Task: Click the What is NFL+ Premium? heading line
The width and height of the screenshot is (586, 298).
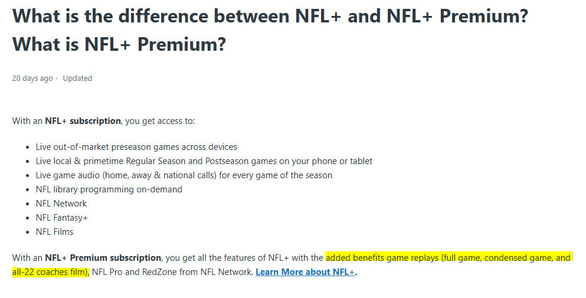Action: (x=119, y=44)
